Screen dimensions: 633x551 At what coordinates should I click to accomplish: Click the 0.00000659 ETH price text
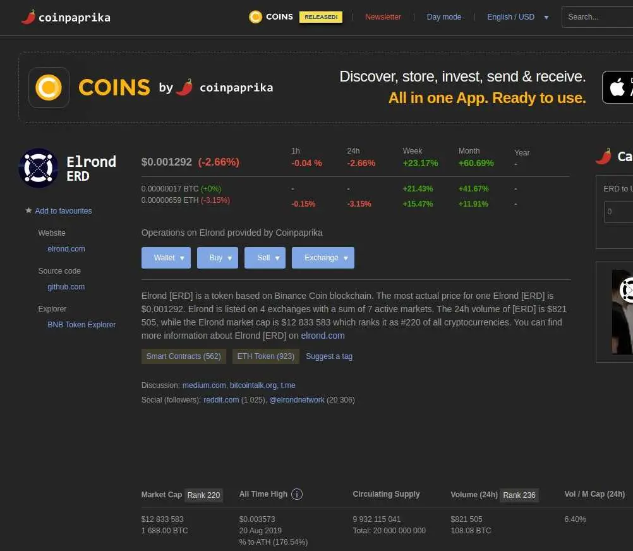click(x=170, y=200)
